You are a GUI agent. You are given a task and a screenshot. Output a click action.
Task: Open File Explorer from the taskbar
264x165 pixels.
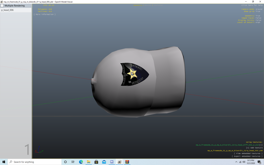point(89,162)
